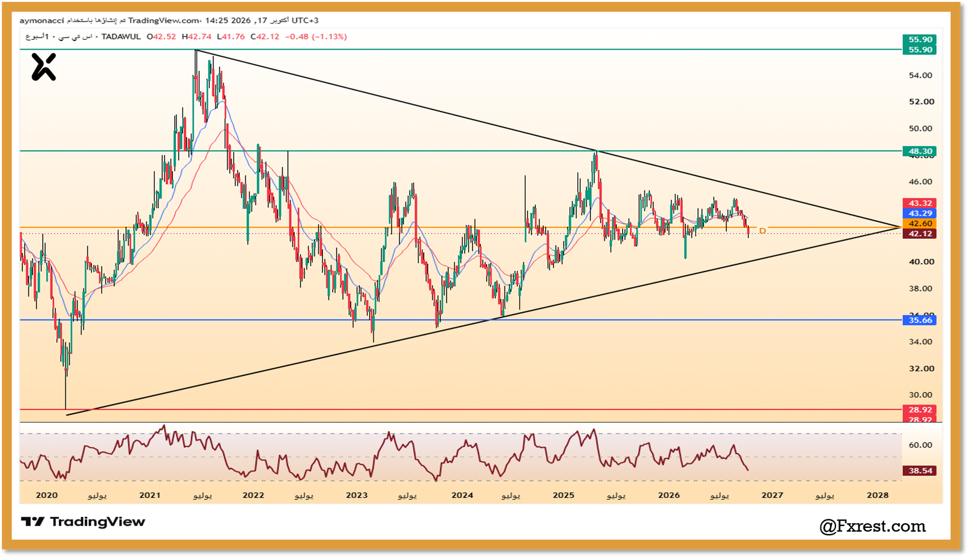Open the @Fxrest.com link

point(872,526)
